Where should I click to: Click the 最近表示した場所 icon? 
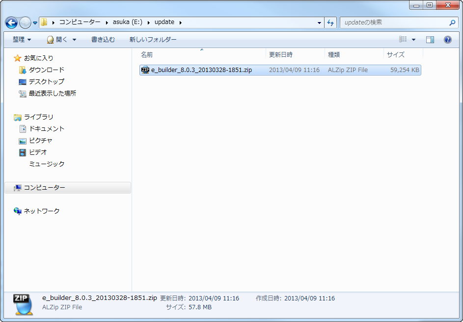(23, 94)
